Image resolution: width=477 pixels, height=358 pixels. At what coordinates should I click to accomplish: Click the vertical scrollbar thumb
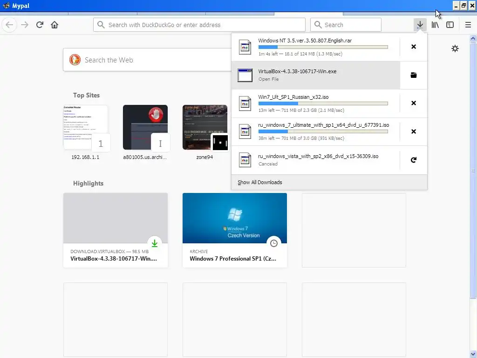(473, 171)
